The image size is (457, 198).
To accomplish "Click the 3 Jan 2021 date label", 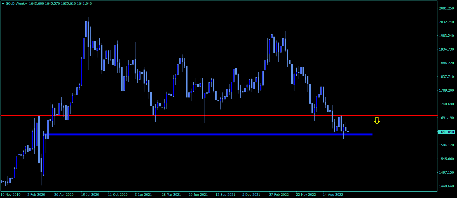I will (x=143, y=195).
